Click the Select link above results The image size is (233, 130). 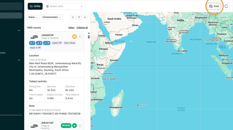pyautogui.click(x=71, y=28)
